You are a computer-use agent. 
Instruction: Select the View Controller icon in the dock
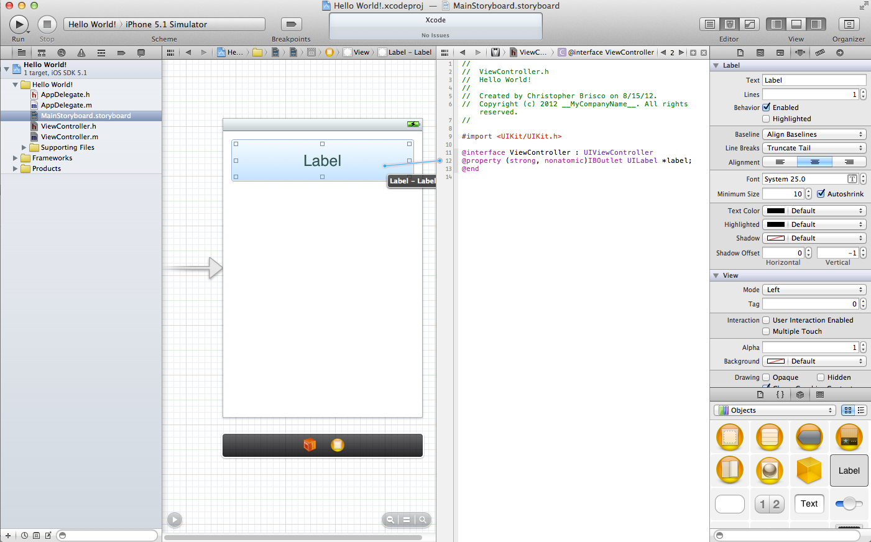(338, 444)
